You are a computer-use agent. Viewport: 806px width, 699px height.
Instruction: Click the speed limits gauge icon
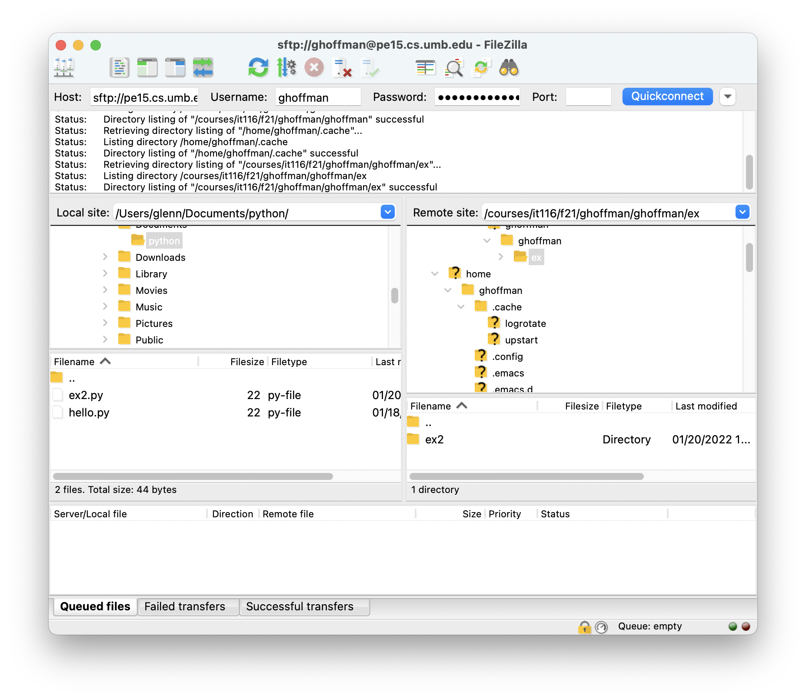point(601,627)
